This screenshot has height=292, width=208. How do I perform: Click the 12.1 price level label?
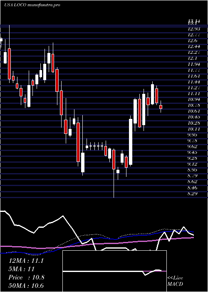[193, 58]
